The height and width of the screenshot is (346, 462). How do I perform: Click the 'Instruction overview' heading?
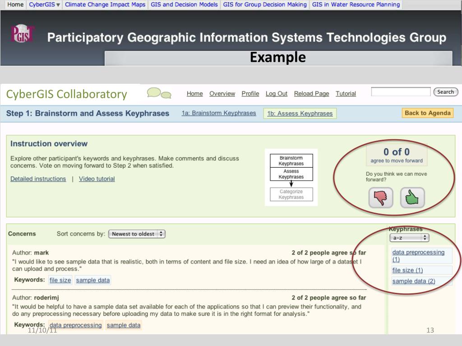tap(49, 144)
